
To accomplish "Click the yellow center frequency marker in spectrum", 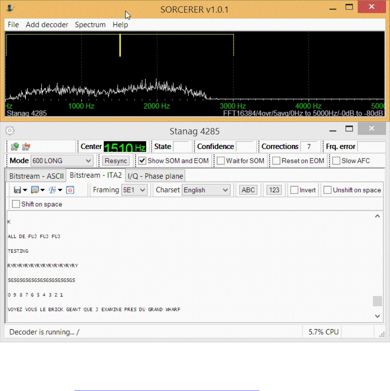I will click(120, 45).
